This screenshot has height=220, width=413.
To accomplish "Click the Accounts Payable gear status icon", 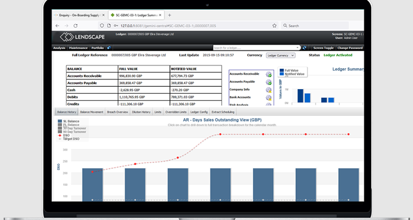I will tap(269, 82).
